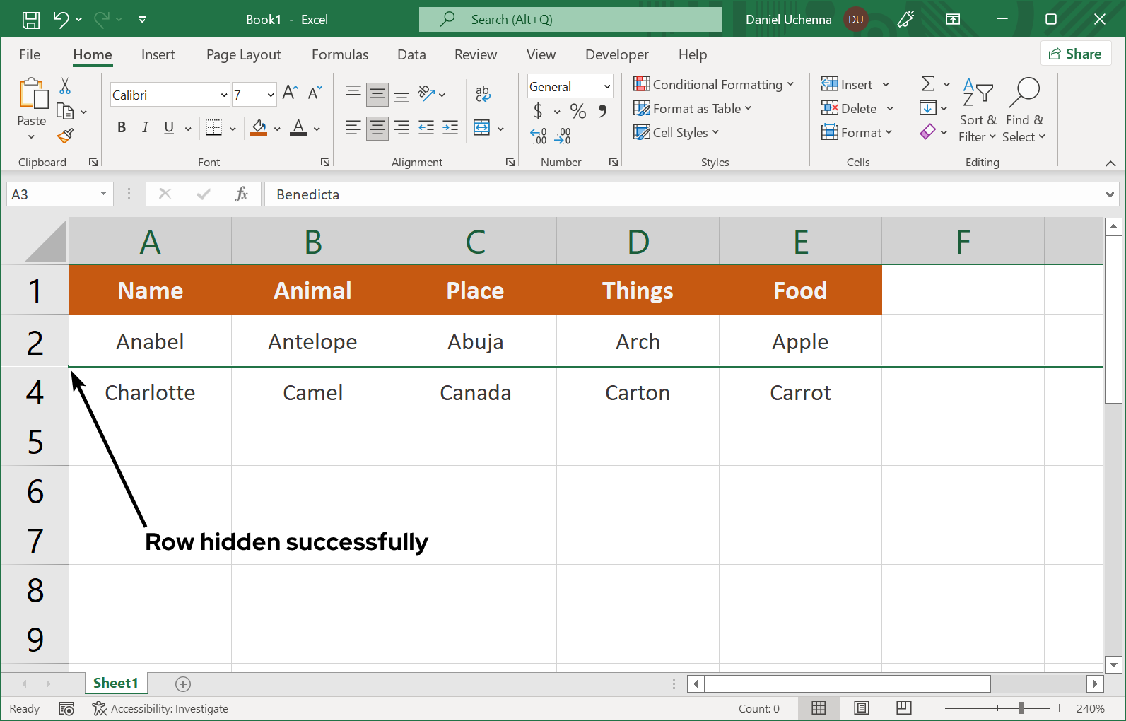
Task: Toggle Bold formatting
Action: (x=122, y=127)
